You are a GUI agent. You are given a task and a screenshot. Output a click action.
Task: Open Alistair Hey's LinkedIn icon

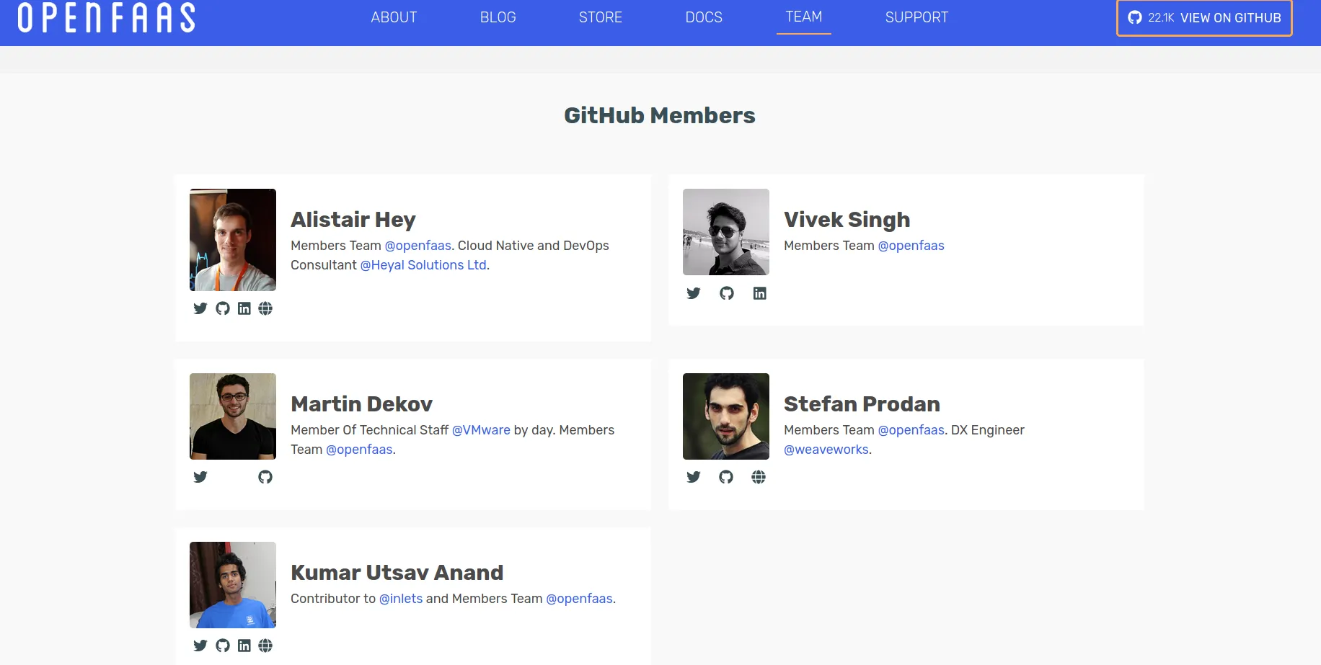[x=244, y=308]
